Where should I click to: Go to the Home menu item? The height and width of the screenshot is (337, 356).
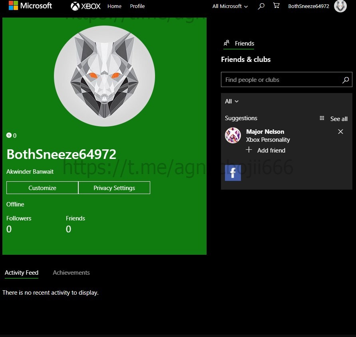pos(114,6)
